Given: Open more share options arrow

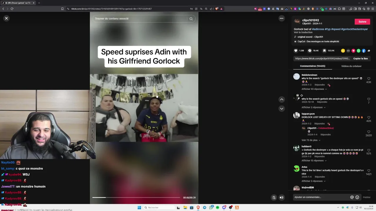Looking at the screenshot, I should click(x=369, y=51).
